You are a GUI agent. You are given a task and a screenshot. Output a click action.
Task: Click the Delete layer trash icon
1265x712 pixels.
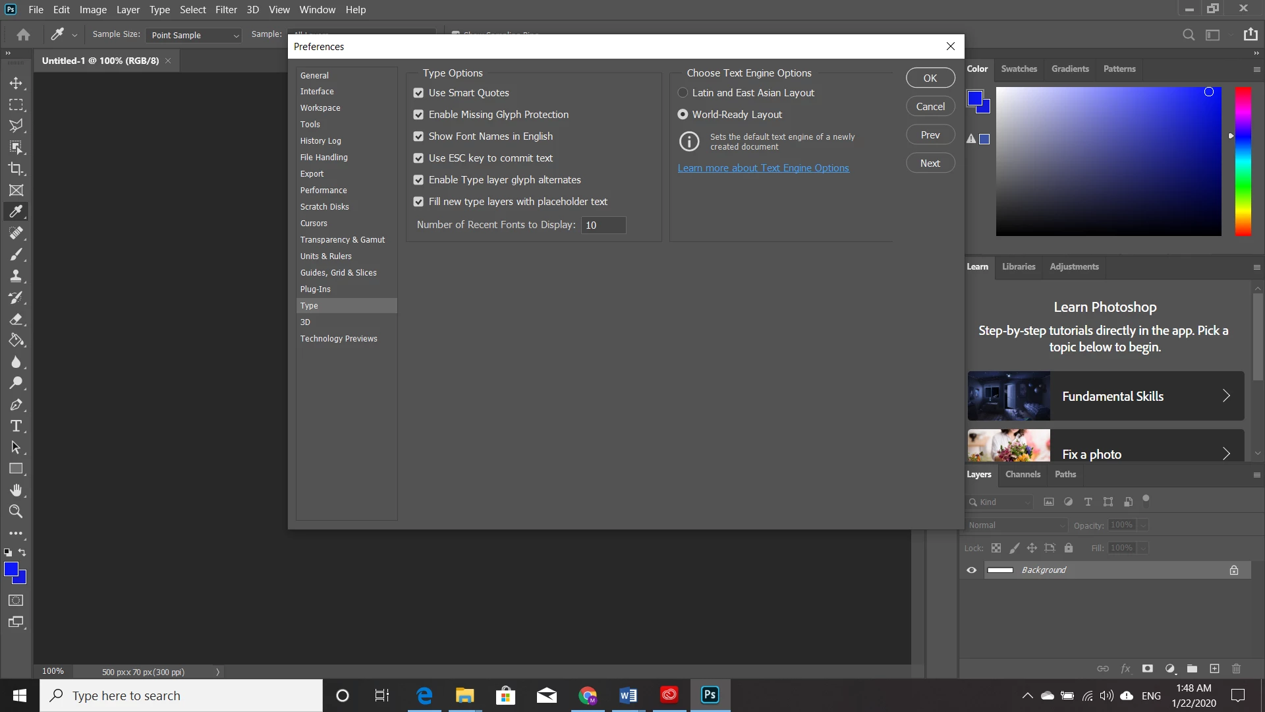1236,668
